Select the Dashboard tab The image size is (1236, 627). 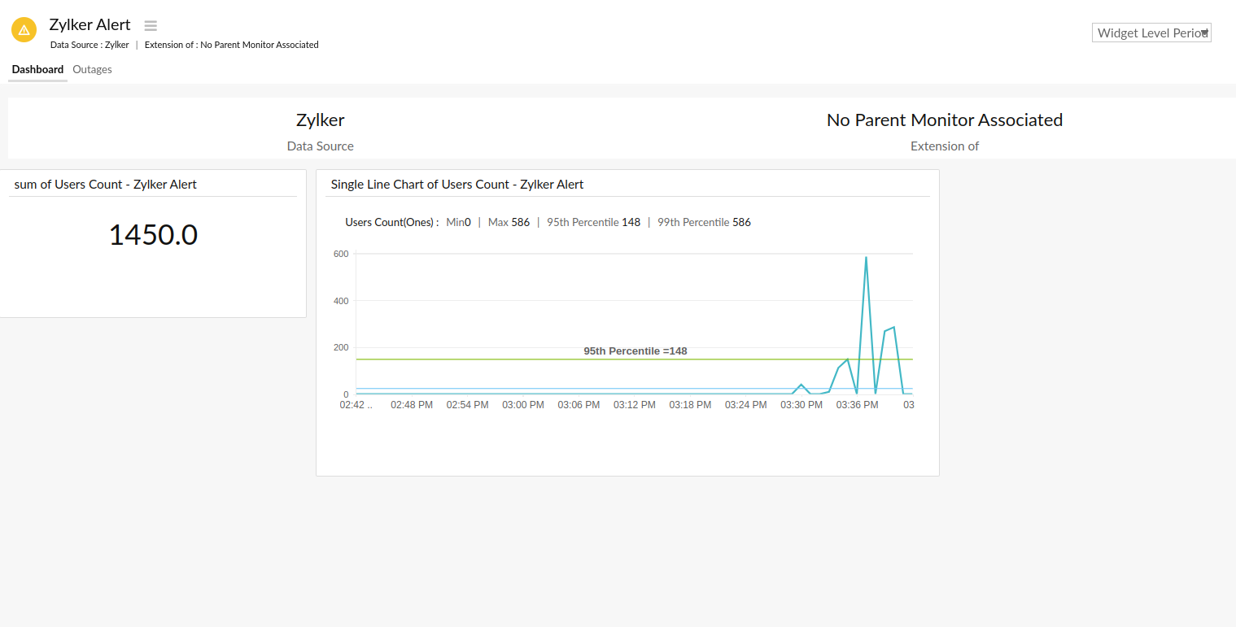[37, 69]
